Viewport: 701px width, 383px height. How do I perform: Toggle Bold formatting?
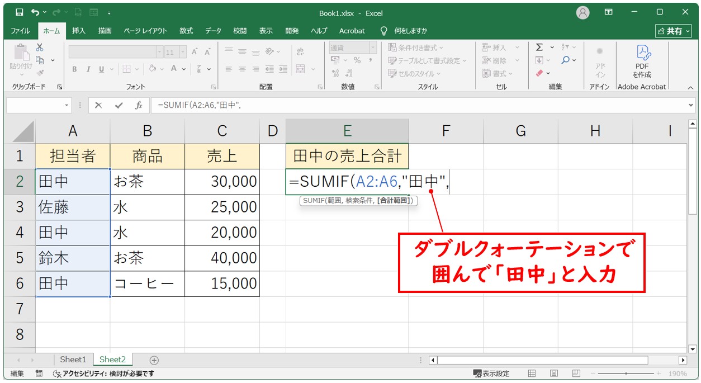74,69
